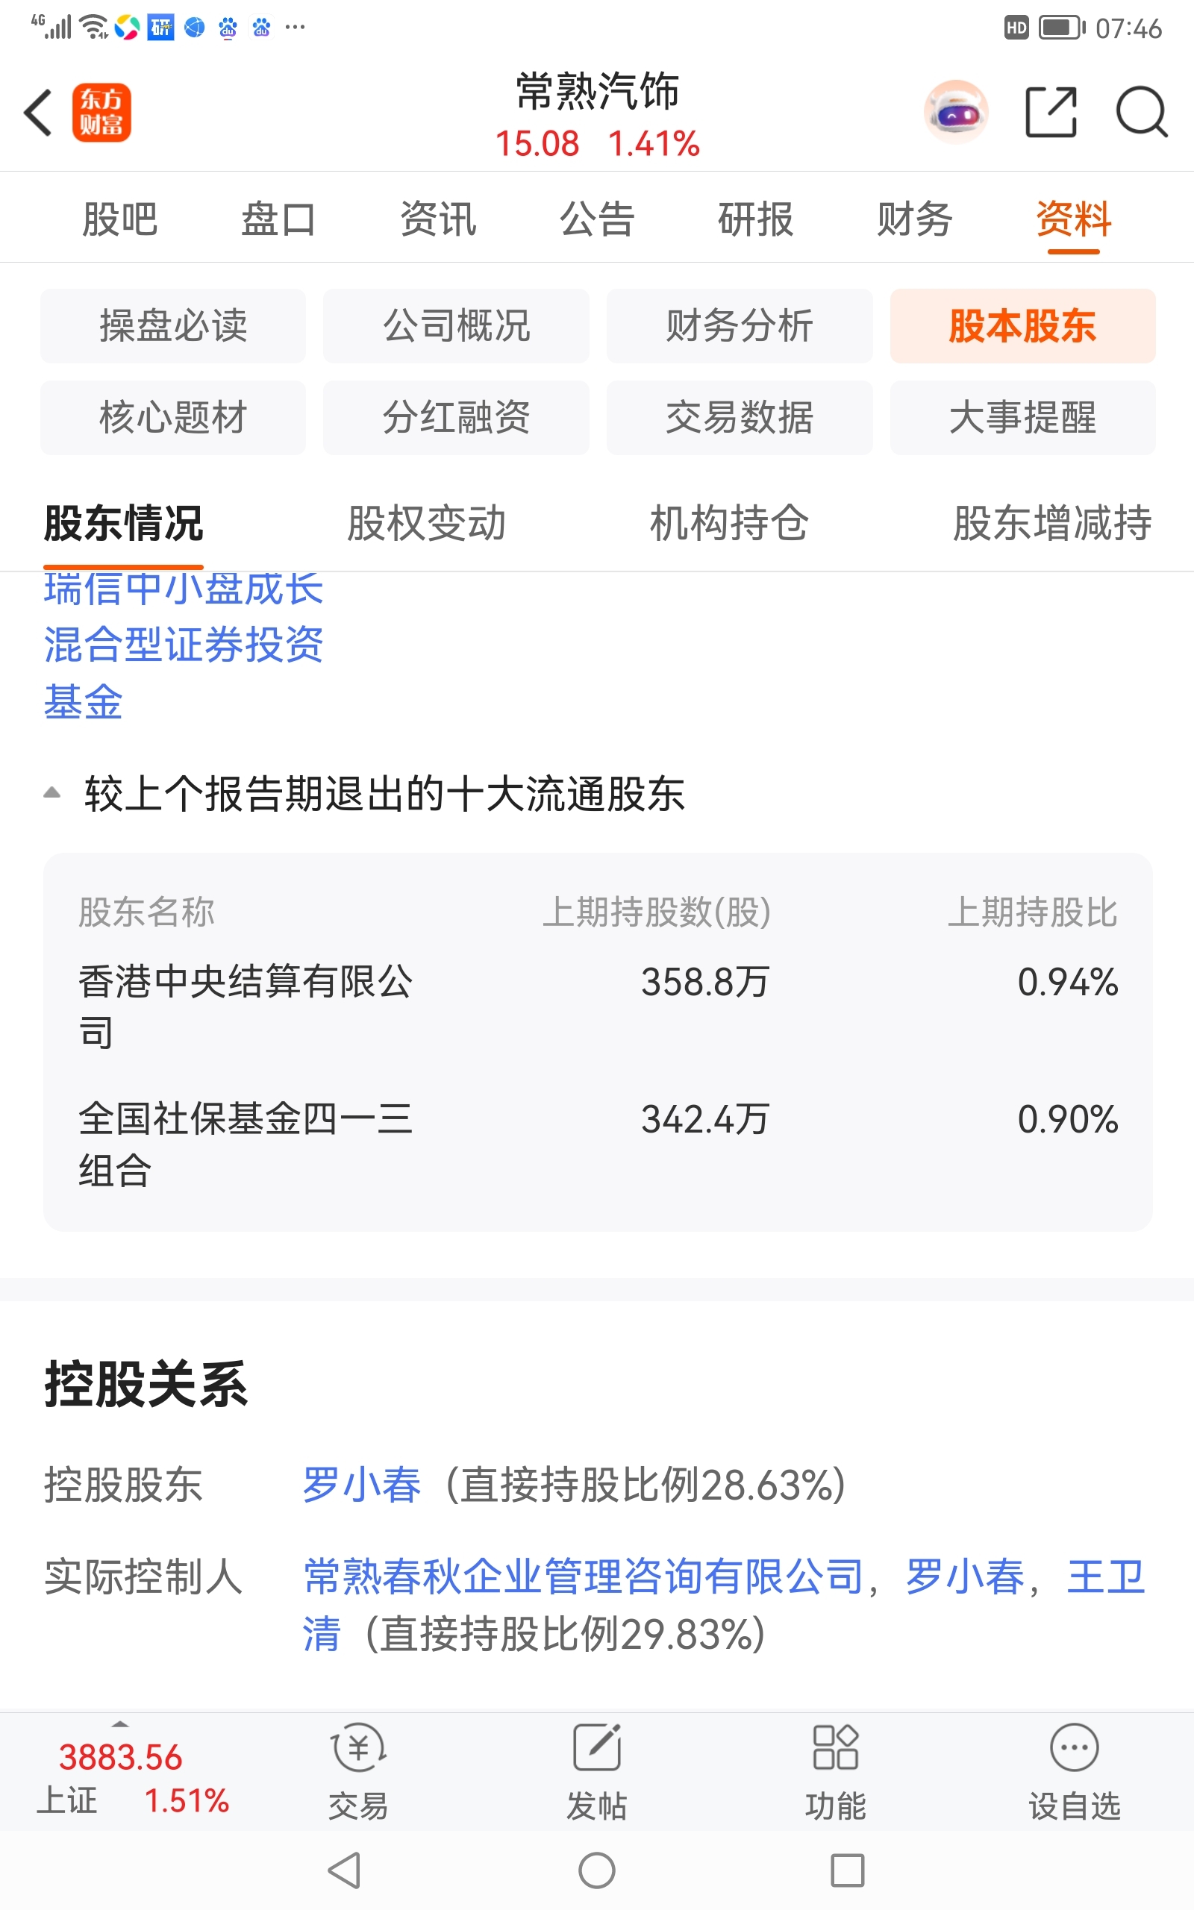Collapse the 较上个报告期退出的十大流通股东 section
Image resolution: width=1194 pixels, height=1910 pixels.
[x=51, y=792]
